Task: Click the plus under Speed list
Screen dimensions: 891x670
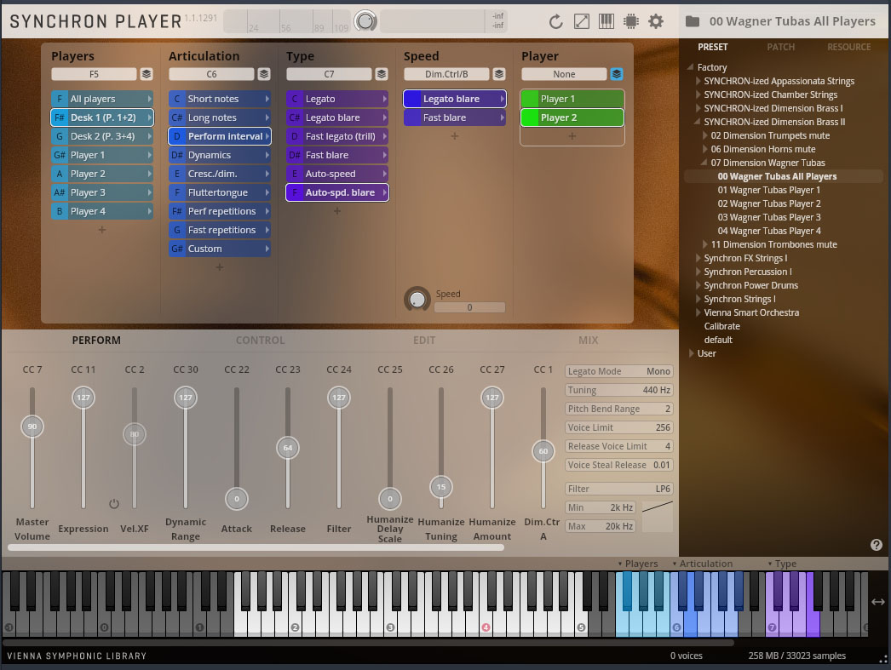Action: [x=455, y=135]
